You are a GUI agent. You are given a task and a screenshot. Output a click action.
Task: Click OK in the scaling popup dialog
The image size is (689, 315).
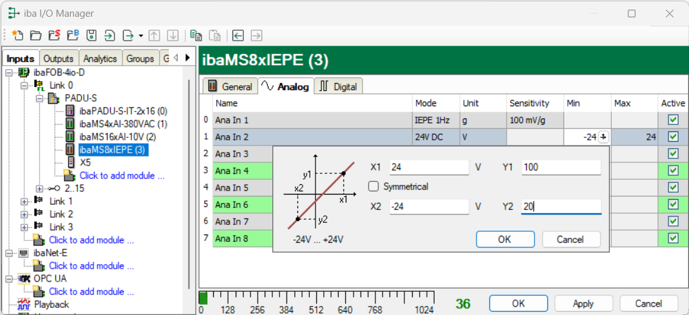click(505, 240)
